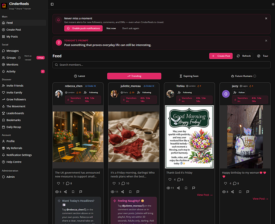Like rebecca_chen's post with heart icon
The image size is (275, 224).
tap(58, 183)
